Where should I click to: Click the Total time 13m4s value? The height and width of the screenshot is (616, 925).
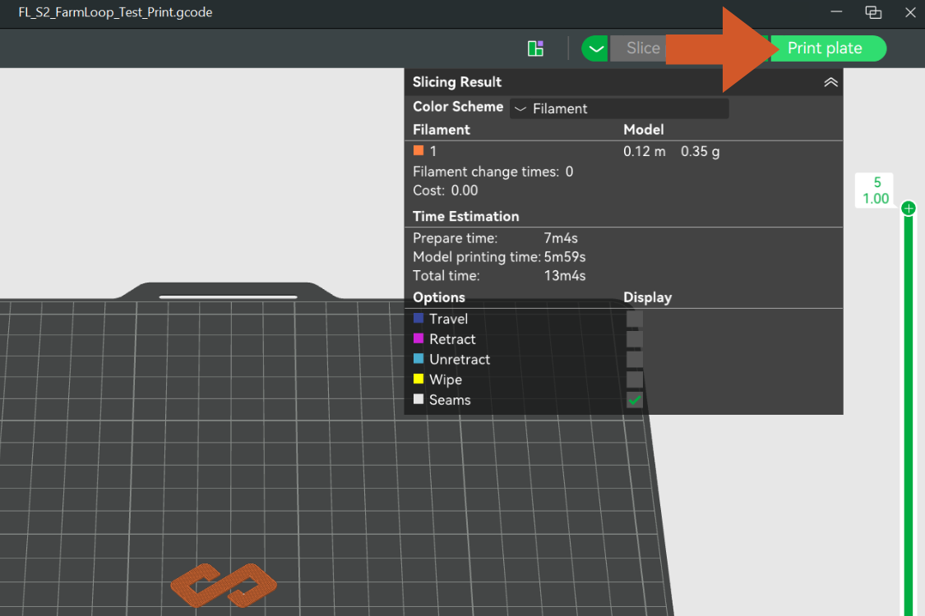tap(565, 276)
